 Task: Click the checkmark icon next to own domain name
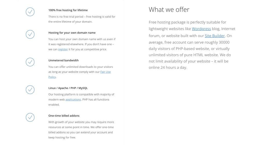tap(30, 34)
